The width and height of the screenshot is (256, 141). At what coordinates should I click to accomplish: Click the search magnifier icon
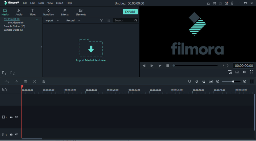[x=136, y=20]
